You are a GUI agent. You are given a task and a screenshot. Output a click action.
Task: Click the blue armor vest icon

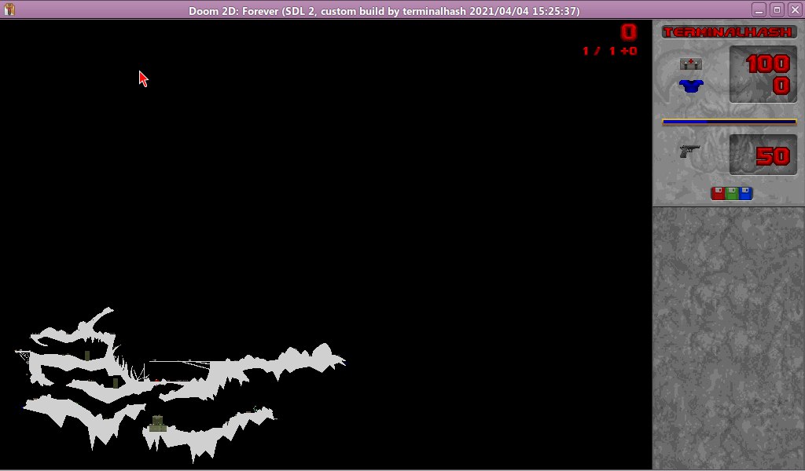click(x=691, y=86)
